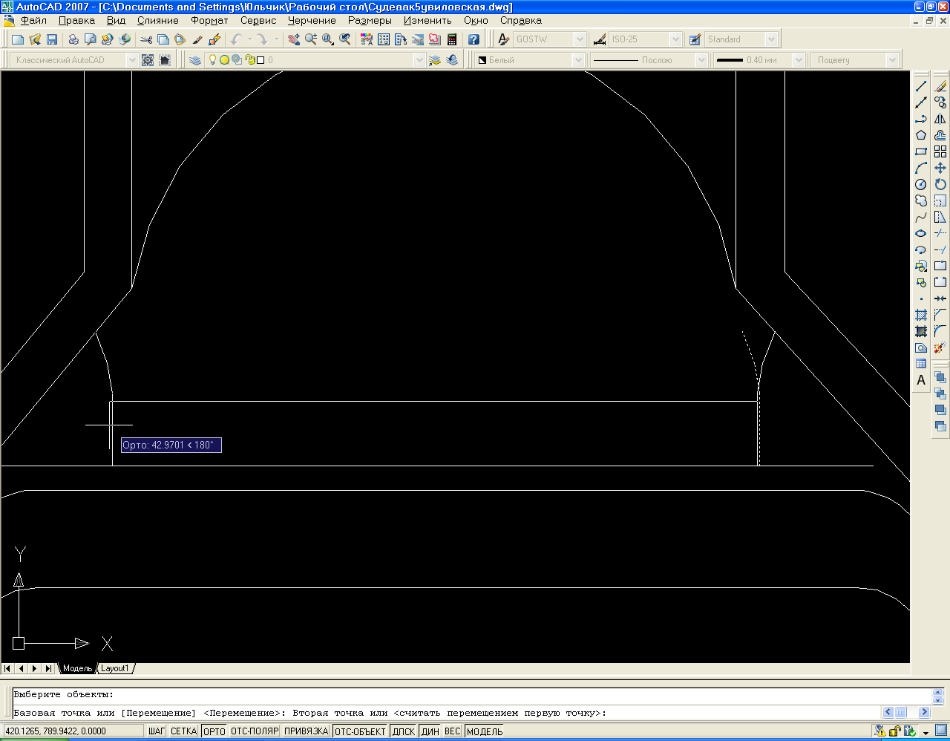Click the Save floppy disk icon
The image size is (950, 741).
(x=52, y=39)
